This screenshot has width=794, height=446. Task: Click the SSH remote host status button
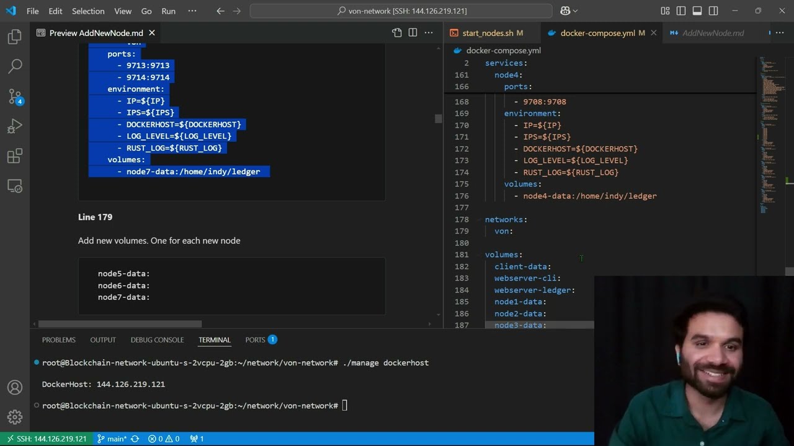pos(46,439)
